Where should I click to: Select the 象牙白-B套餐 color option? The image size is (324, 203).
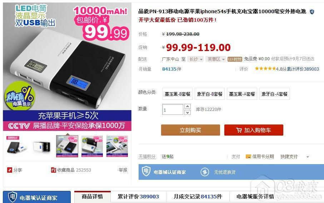210,94
